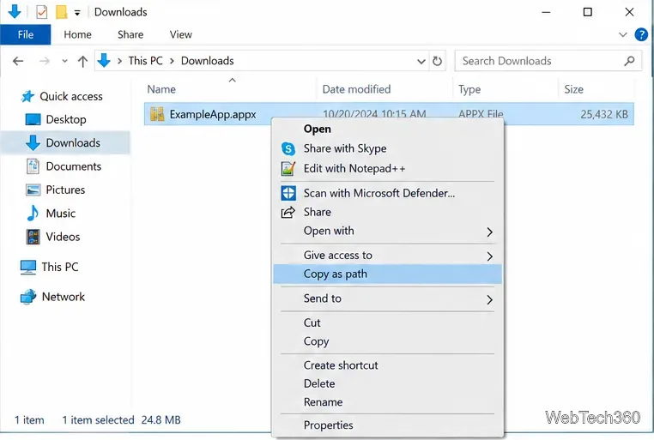The width and height of the screenshot is (654, 440).
Task: Switch to the View ribbon tab
Action: click(x=181, y=34)
